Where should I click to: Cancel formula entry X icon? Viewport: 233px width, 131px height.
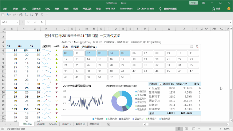[x=28, y=22]
